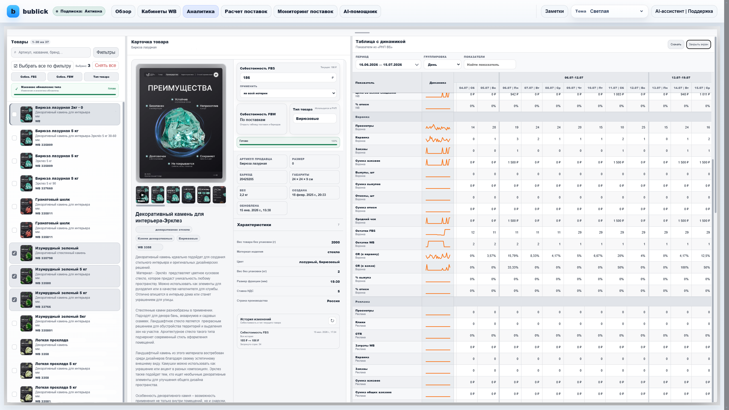
Task: Open the Кабинеты WB tab
Action: click(x=159, y=11)
